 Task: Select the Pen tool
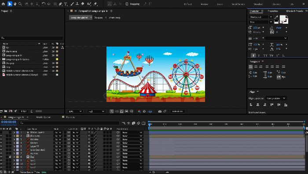[61, 4]
